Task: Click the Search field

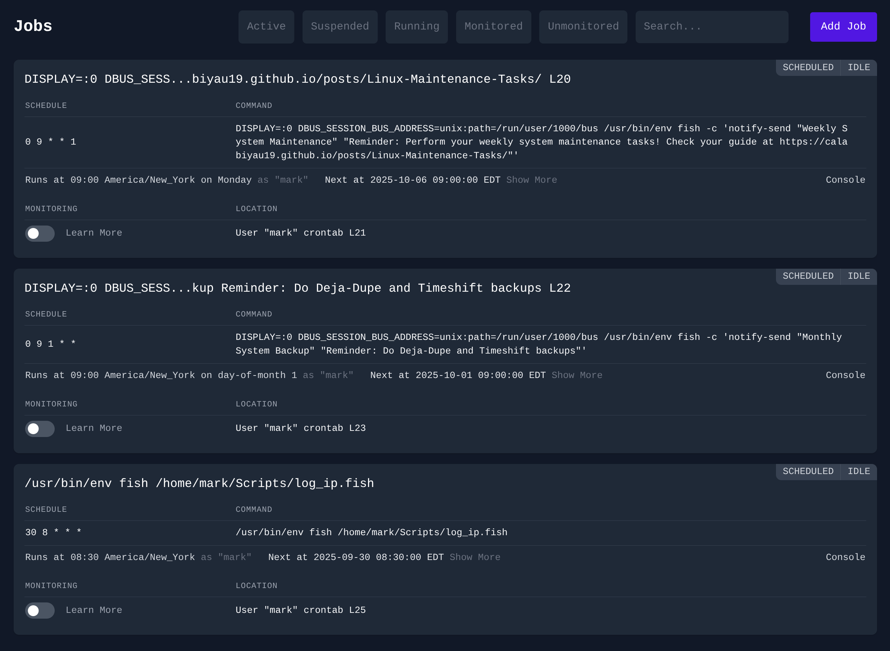Action: coord(712,26)
